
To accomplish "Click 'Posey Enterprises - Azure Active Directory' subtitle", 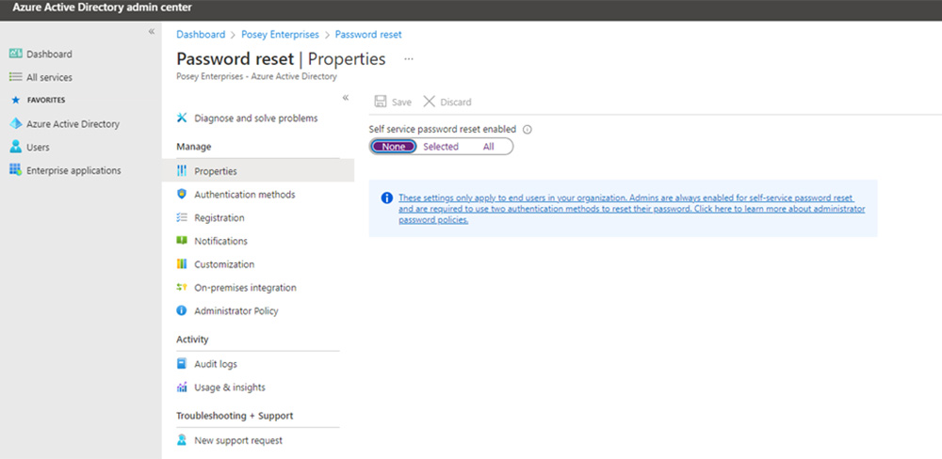I will [x=256, y=77].
